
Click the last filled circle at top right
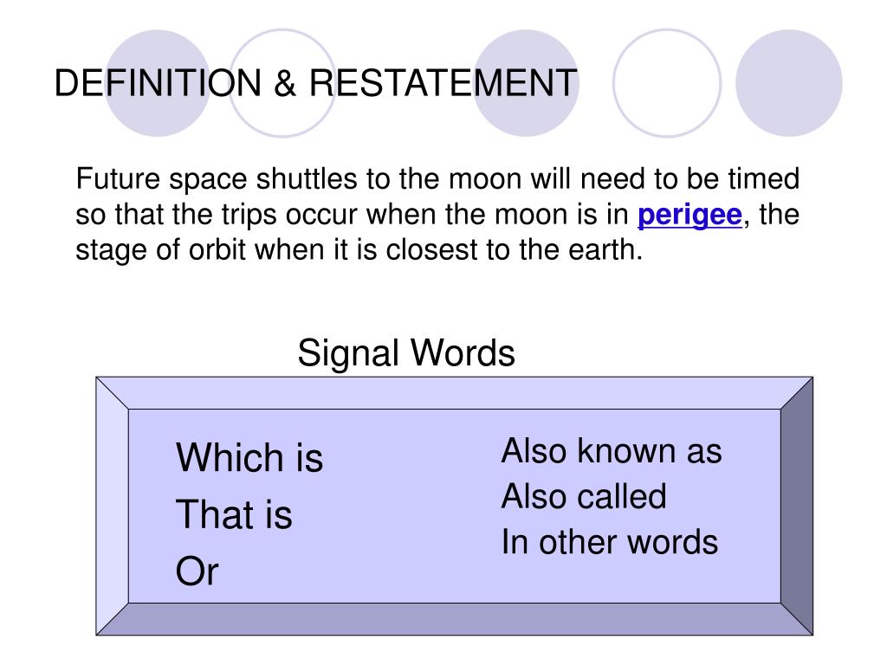pyautogui.click(x=789, y=83)
